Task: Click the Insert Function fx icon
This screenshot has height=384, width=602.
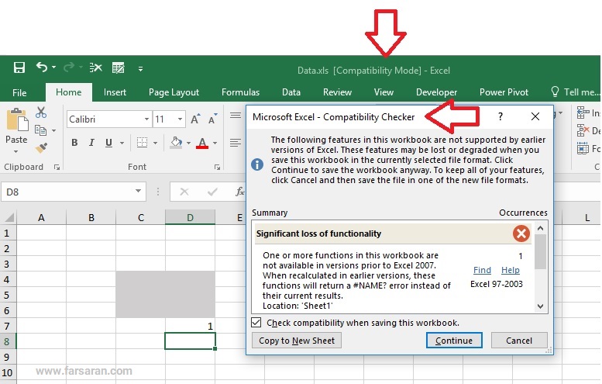Action: (x=239, y=192)
